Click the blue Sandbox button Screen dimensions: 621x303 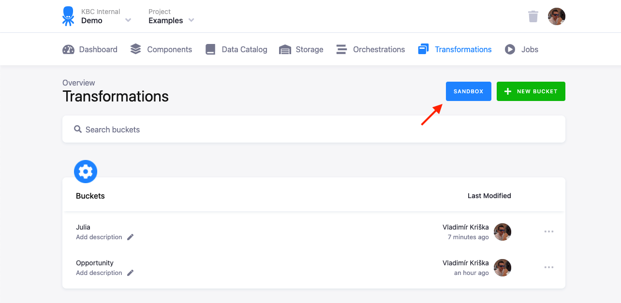(x=469, y=91)
